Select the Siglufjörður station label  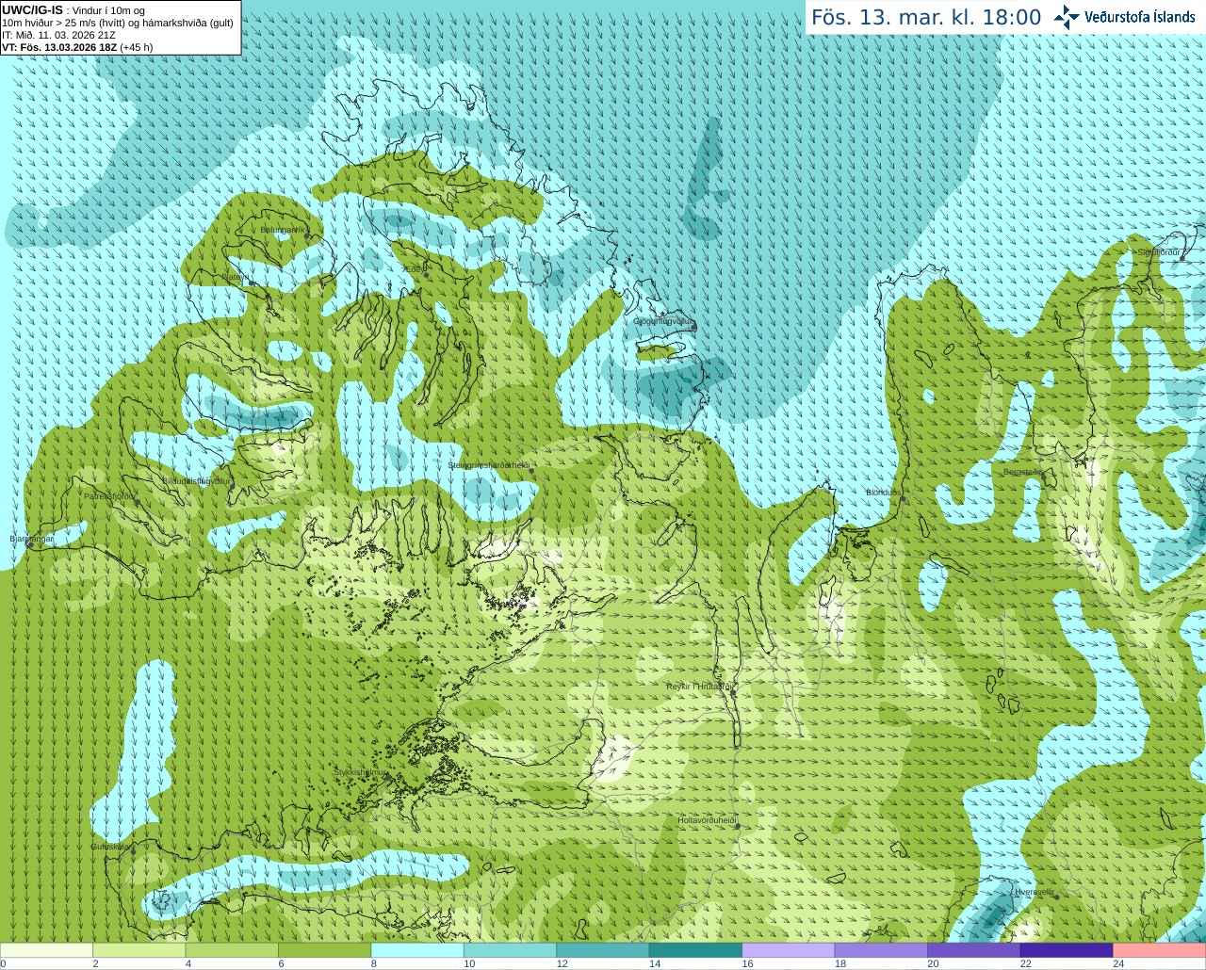(x=1159, y=252)
